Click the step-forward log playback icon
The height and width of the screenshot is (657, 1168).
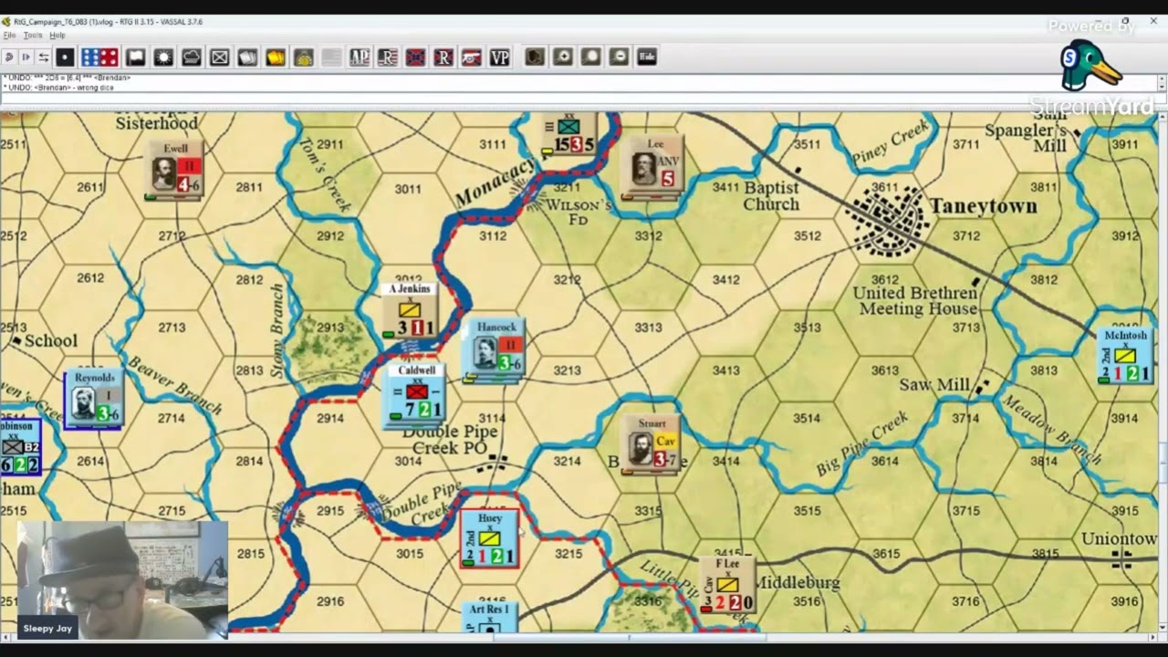26,57
